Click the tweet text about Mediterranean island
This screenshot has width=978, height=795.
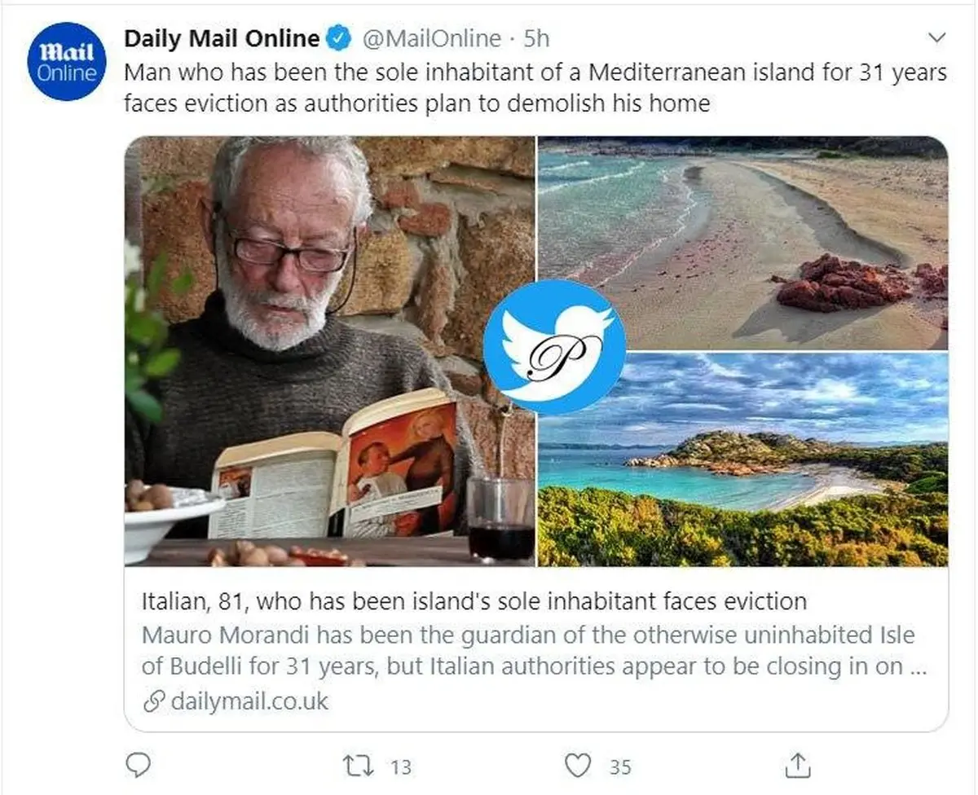[535, 88]
